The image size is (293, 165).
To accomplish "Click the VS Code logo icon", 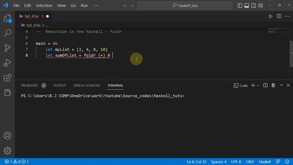I will 5,5.
